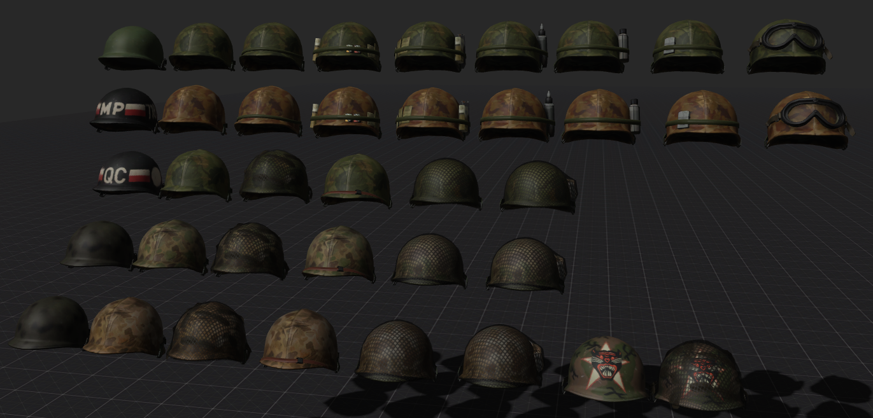Select green camo helmet with pointed-tip bottle

[x=512, y=46]
